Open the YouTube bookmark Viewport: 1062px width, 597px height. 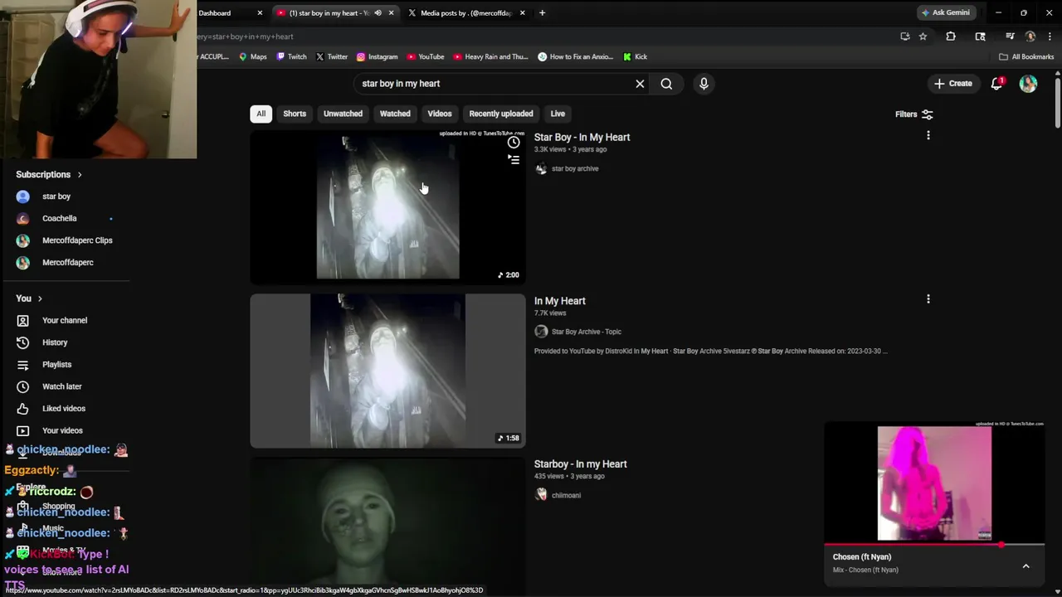[x=426, y=56]
